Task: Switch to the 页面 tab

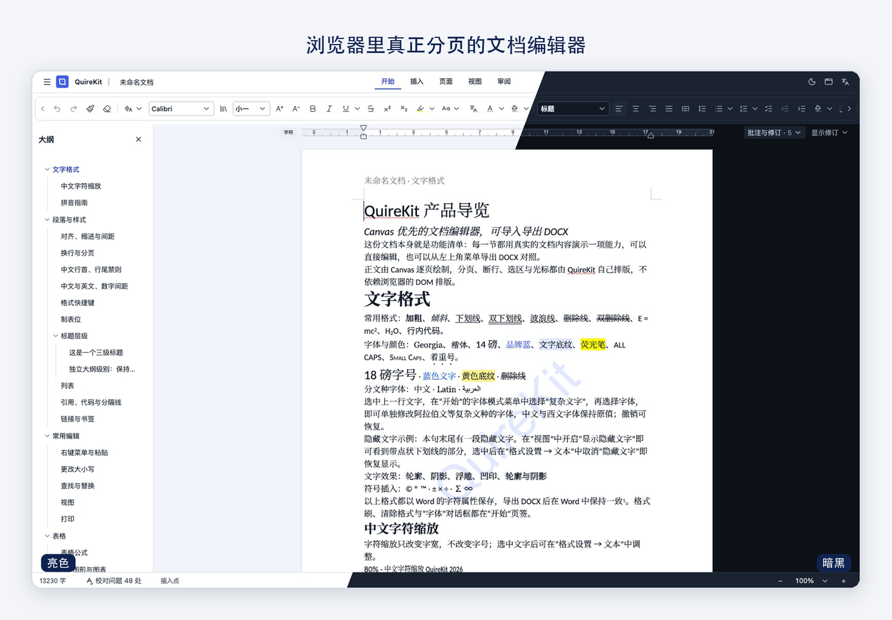Action: (x=446, y=82)
